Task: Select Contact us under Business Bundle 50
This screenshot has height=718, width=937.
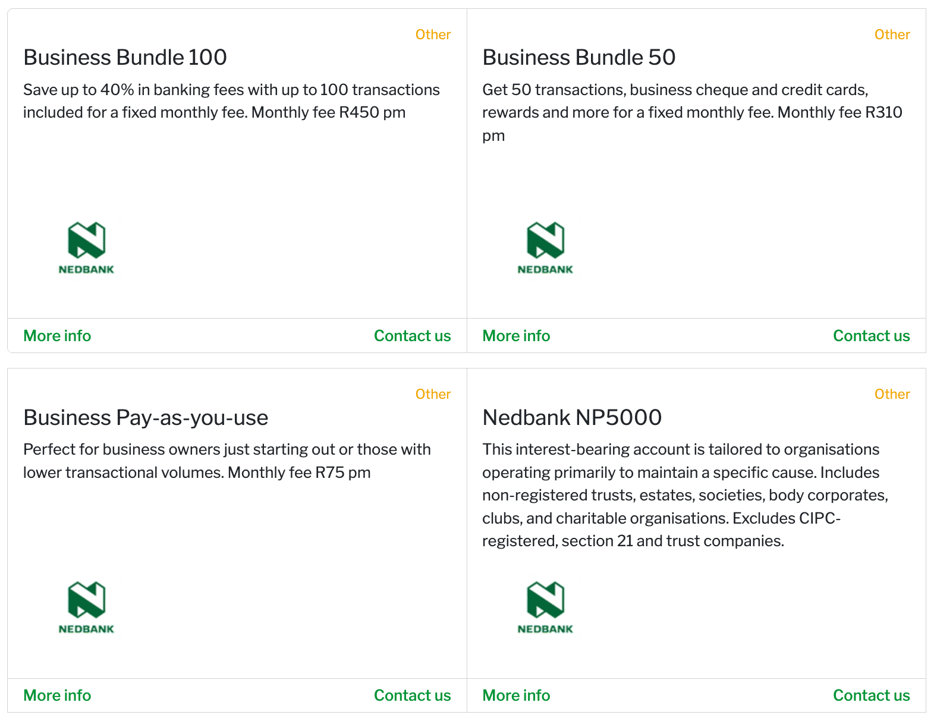Action: pos(871,336)
